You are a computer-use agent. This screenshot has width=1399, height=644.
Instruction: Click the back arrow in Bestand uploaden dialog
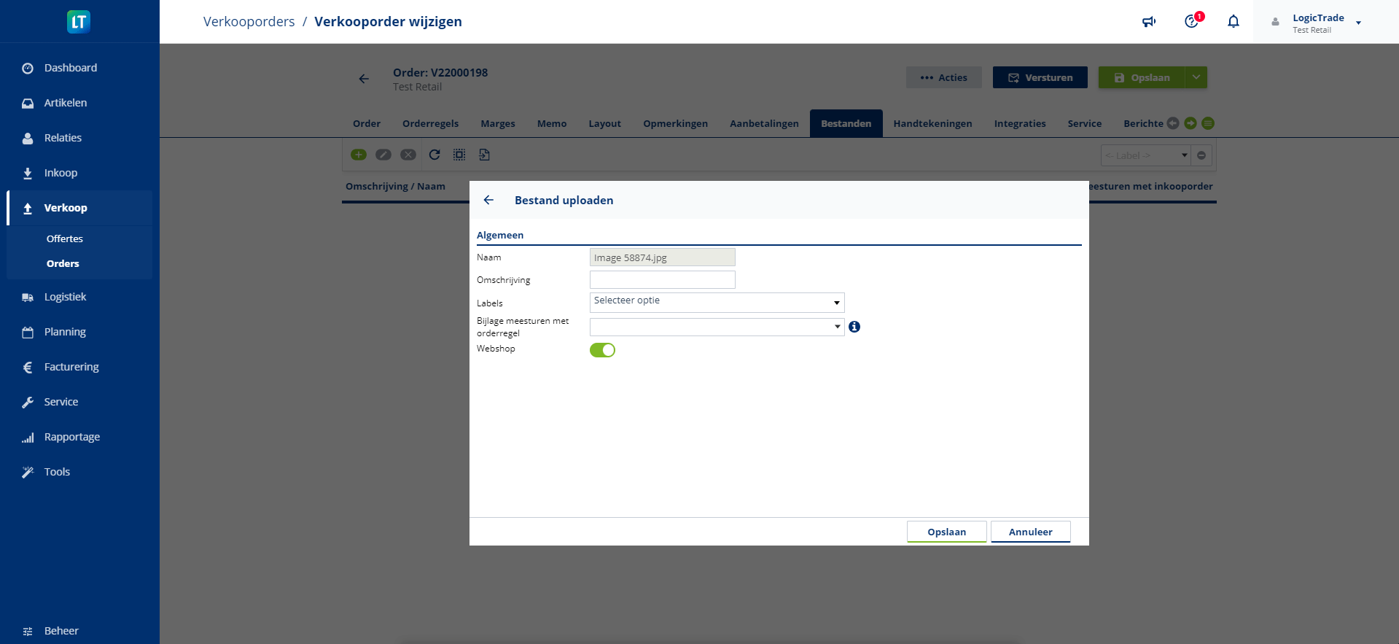(488, 200)
